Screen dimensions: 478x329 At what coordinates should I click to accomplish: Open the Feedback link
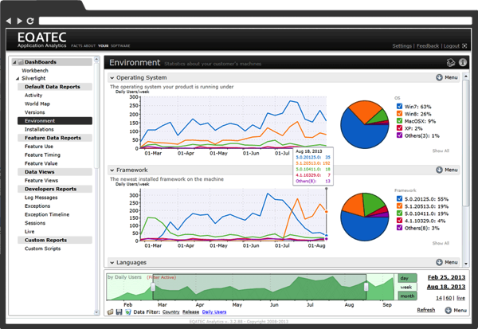[x=428, y=45]
